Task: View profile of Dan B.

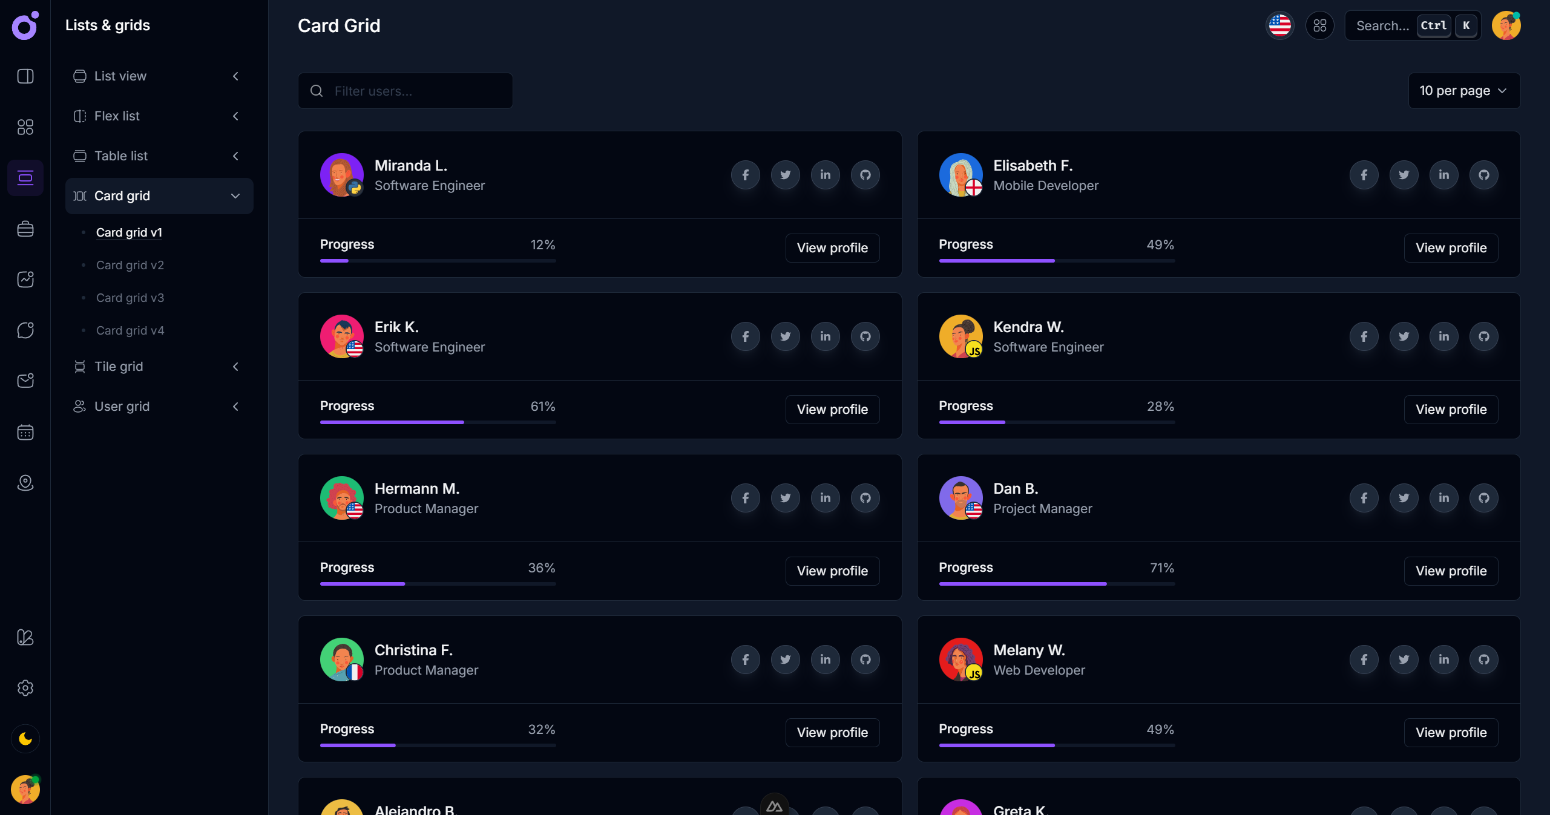Action: 1450,571
